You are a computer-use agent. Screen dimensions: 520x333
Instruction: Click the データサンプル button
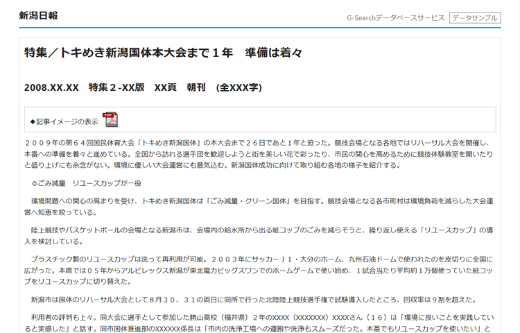(475, 18)
